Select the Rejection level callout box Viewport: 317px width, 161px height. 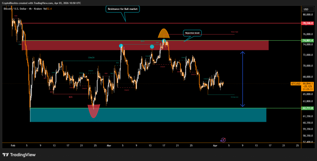pyautogui.click(x=193, y=33)
